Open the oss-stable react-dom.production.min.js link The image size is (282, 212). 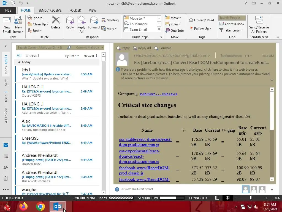145,142
